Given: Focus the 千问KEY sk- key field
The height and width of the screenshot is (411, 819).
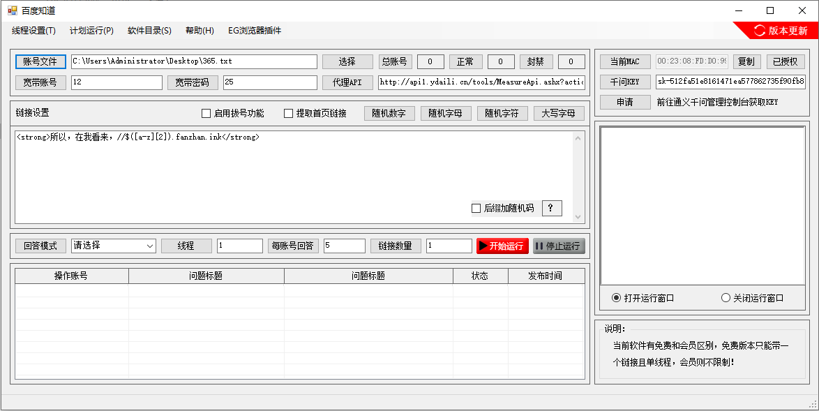Looking at the screenshot, I should tap(730, 82).
